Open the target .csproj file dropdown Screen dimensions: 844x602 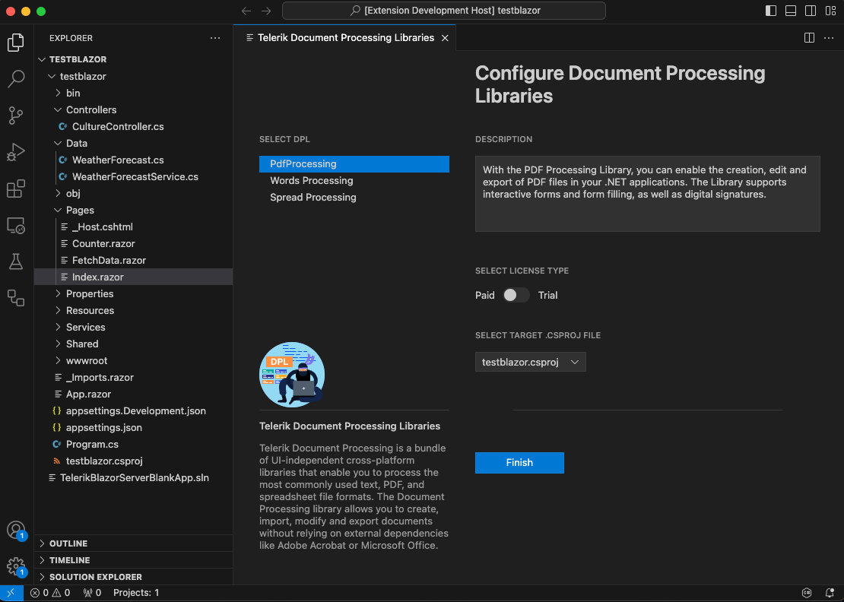pos(530,362)
